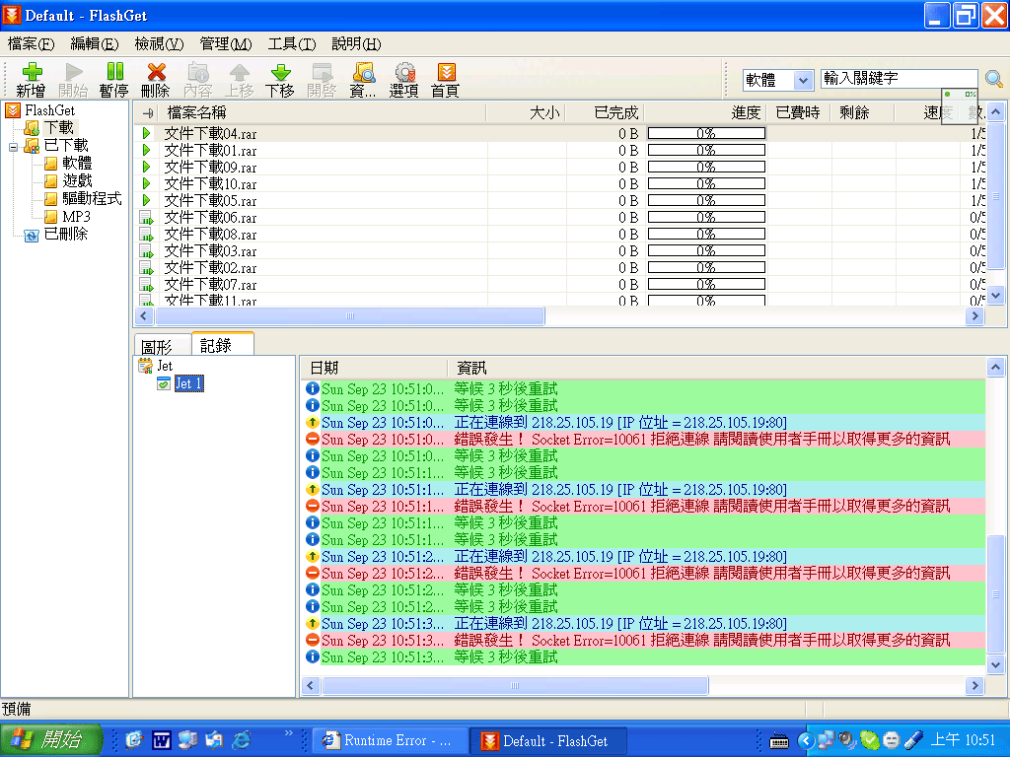The width and height of the screenshot is (1010, 757).
Task: Click the green play icon of 文件下載04.rar
Action: point(146,133)
